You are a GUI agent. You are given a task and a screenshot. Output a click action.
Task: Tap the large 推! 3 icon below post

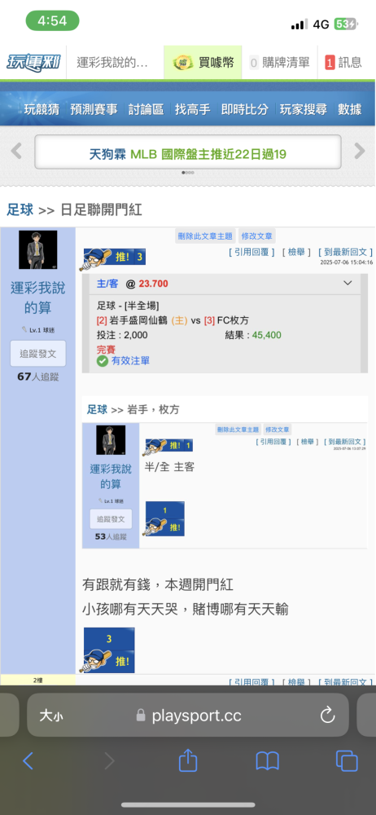point(108,650)
